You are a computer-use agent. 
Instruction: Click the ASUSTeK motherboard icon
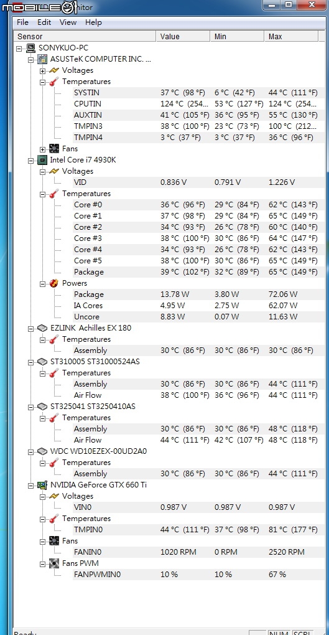[x=42, y=59]
